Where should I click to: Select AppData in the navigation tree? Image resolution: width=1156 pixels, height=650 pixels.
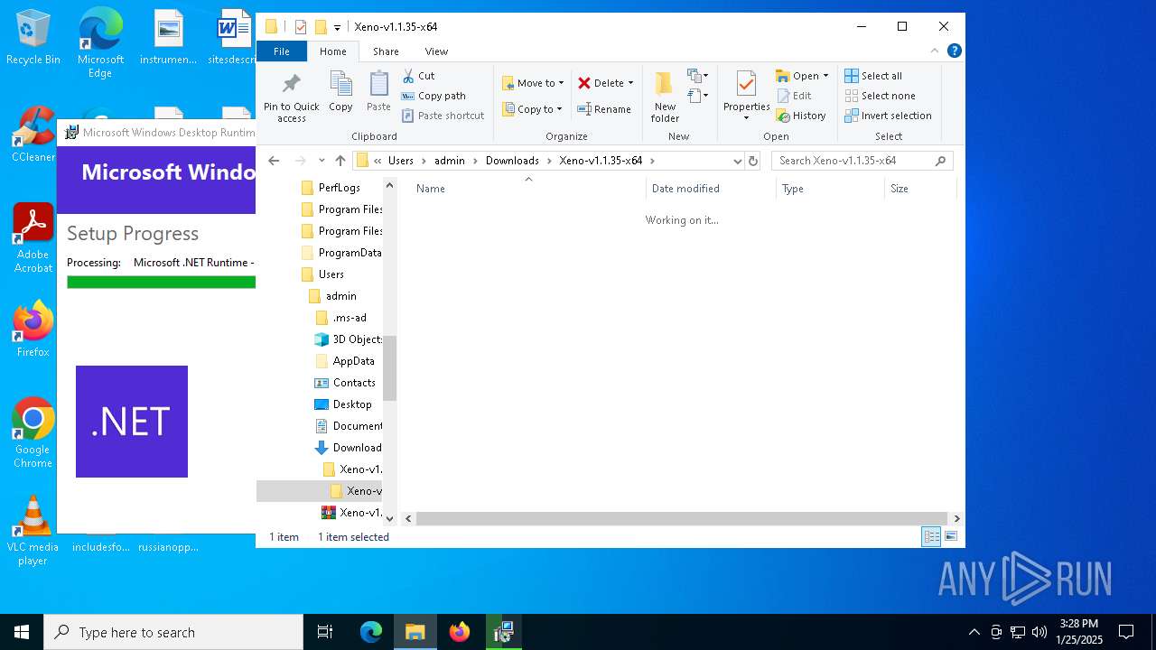(x=352, y=361)
